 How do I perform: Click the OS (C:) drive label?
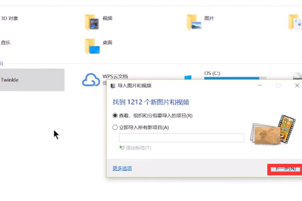coord(212,73)
